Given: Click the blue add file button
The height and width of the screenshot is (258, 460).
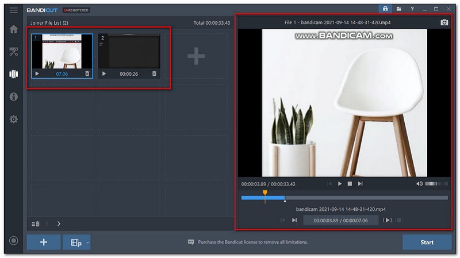Looking at the screenshot, I should coord(44,242).
